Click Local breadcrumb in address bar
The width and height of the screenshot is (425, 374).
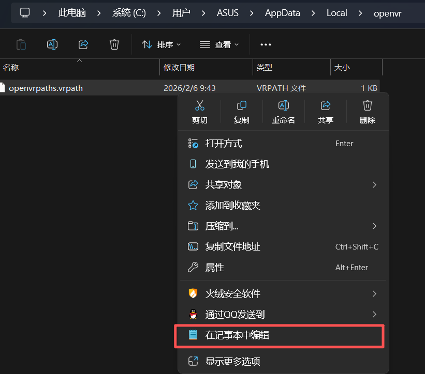tap(336, 13)
